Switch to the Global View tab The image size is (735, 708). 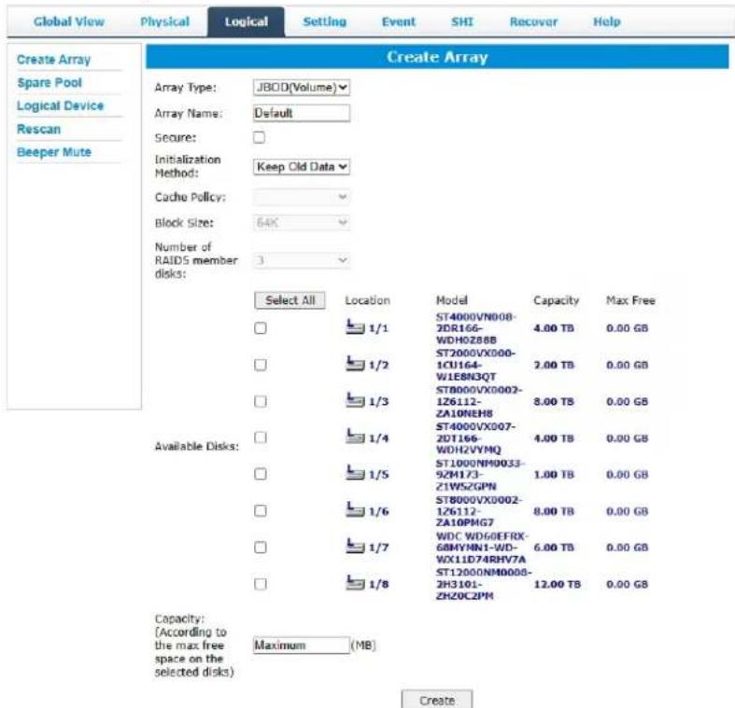[x=69, y=21]
